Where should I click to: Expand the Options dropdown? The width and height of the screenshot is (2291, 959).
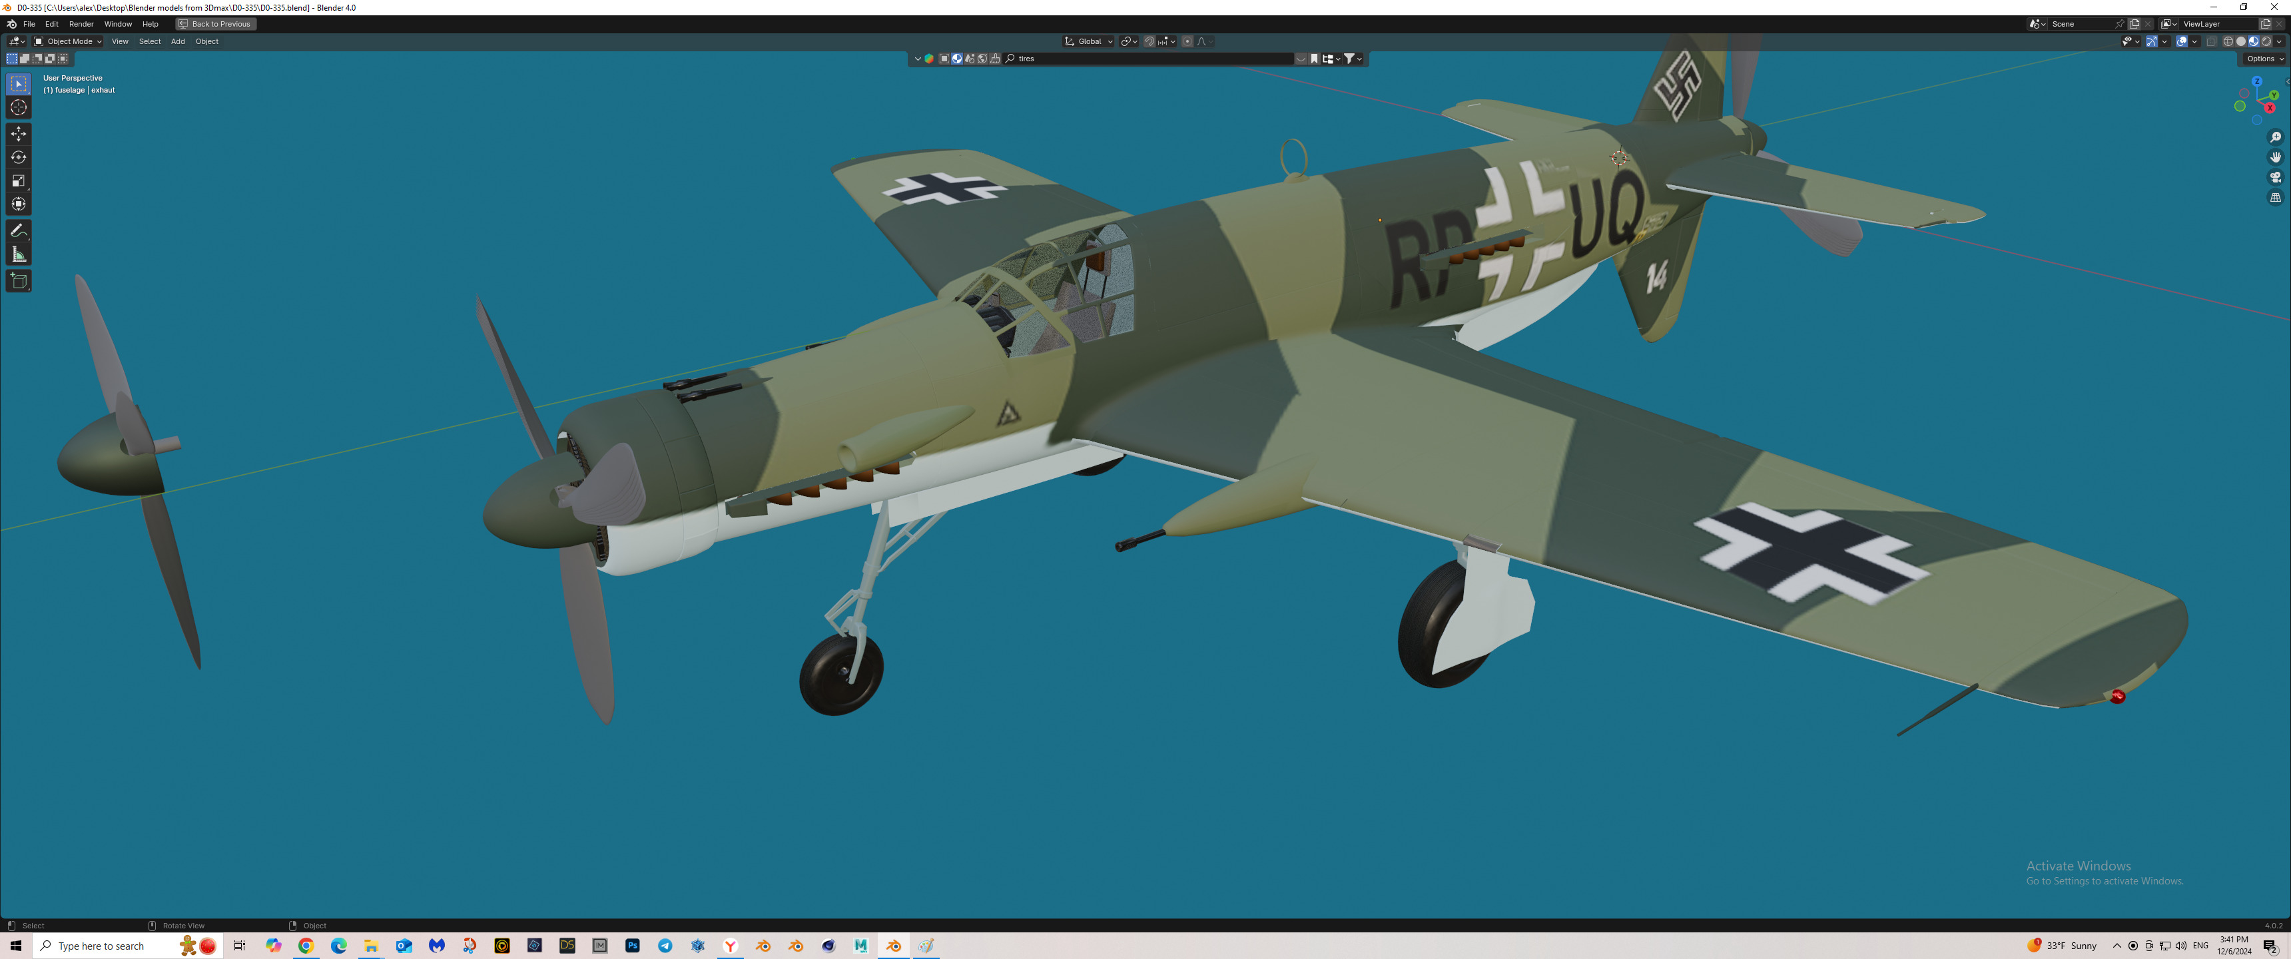click(2264, 59)
